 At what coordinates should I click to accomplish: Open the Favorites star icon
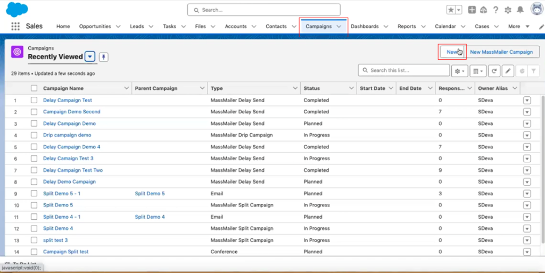pyautogui.click(x=451, y=10)
